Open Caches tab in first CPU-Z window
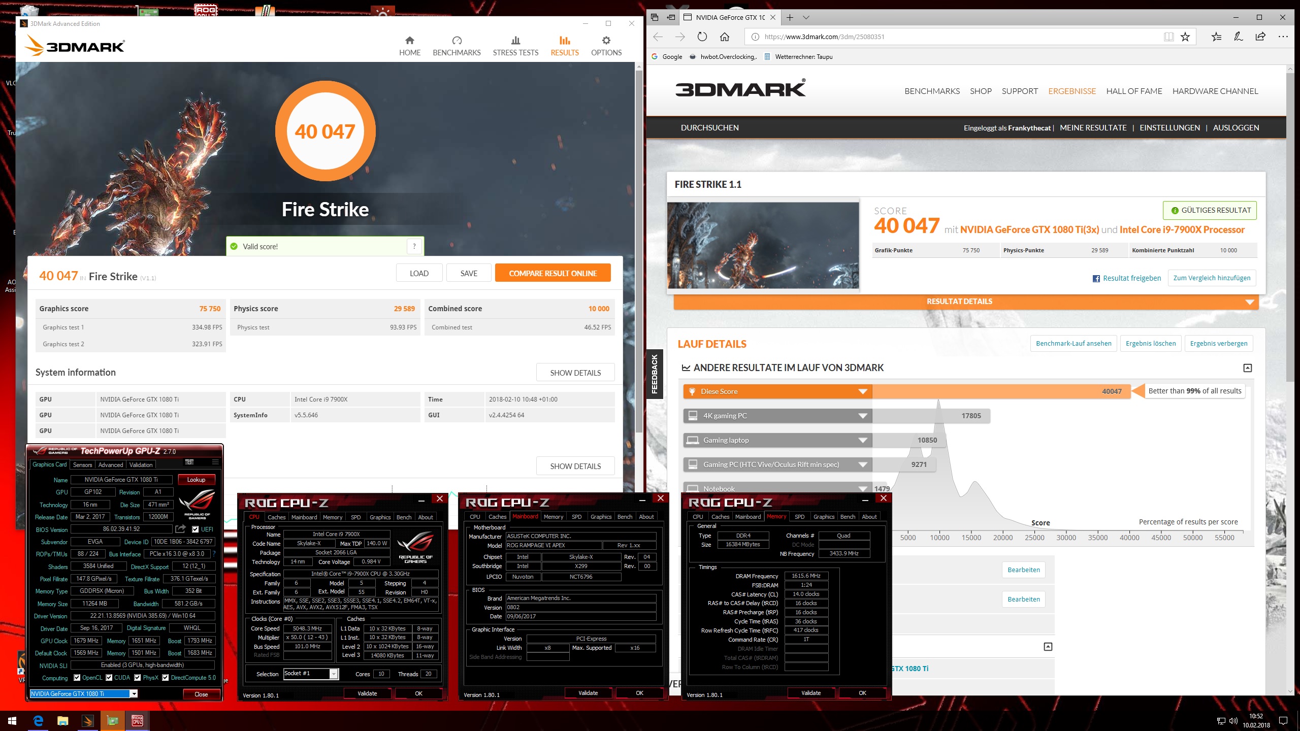The width and height of the screenshot is (1300, 731). tap(276, 517)
